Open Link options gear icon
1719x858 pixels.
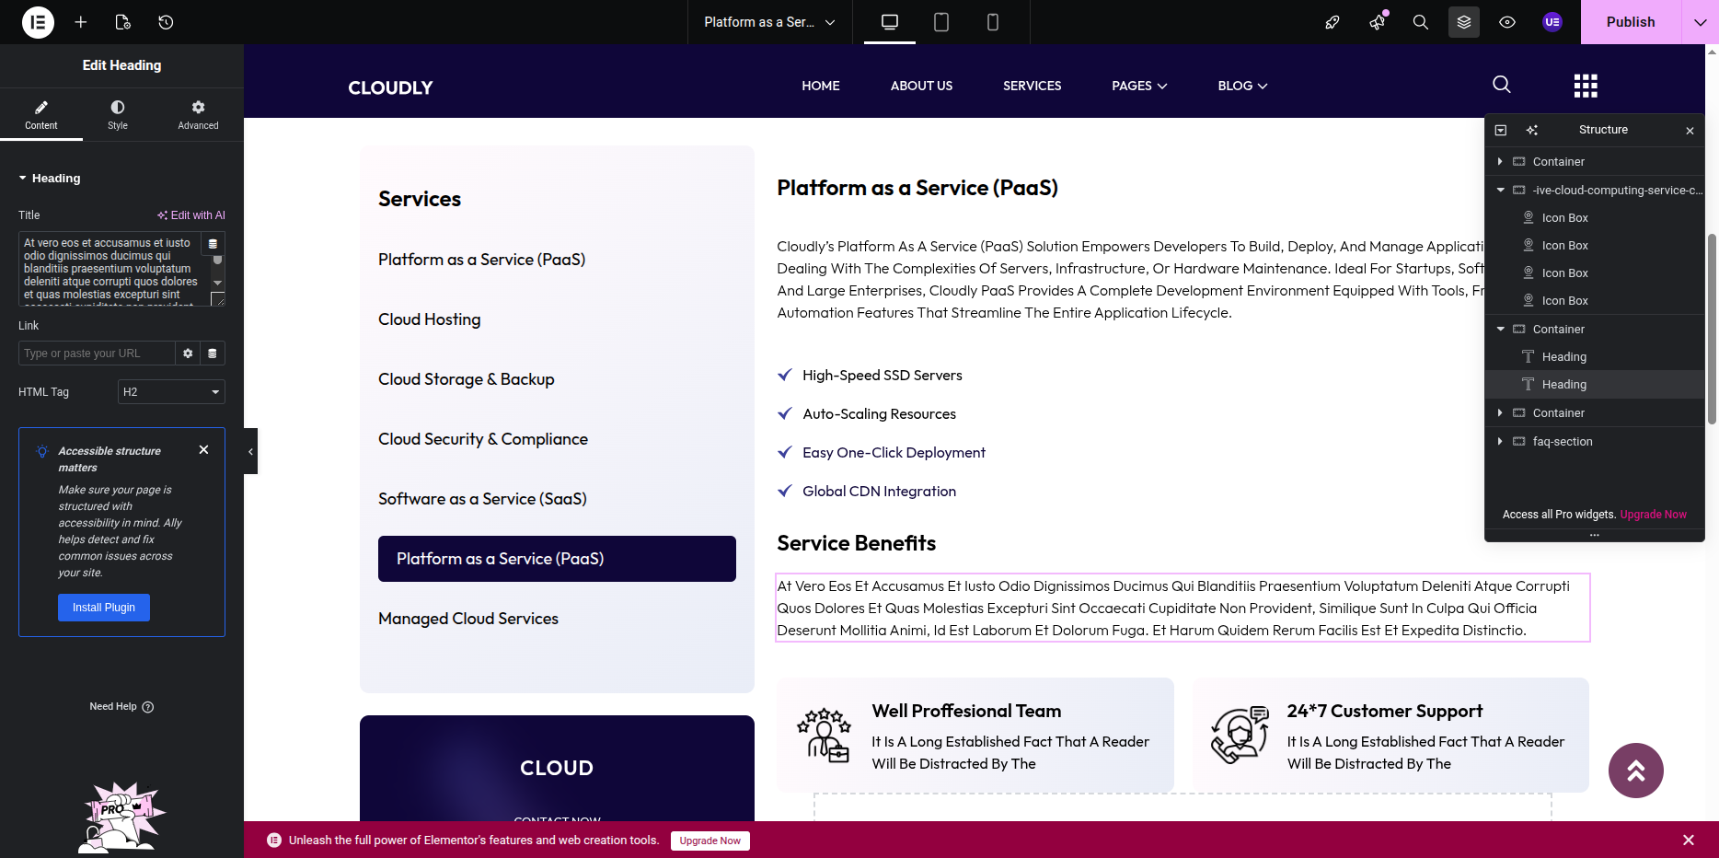(x=188, y=354)
